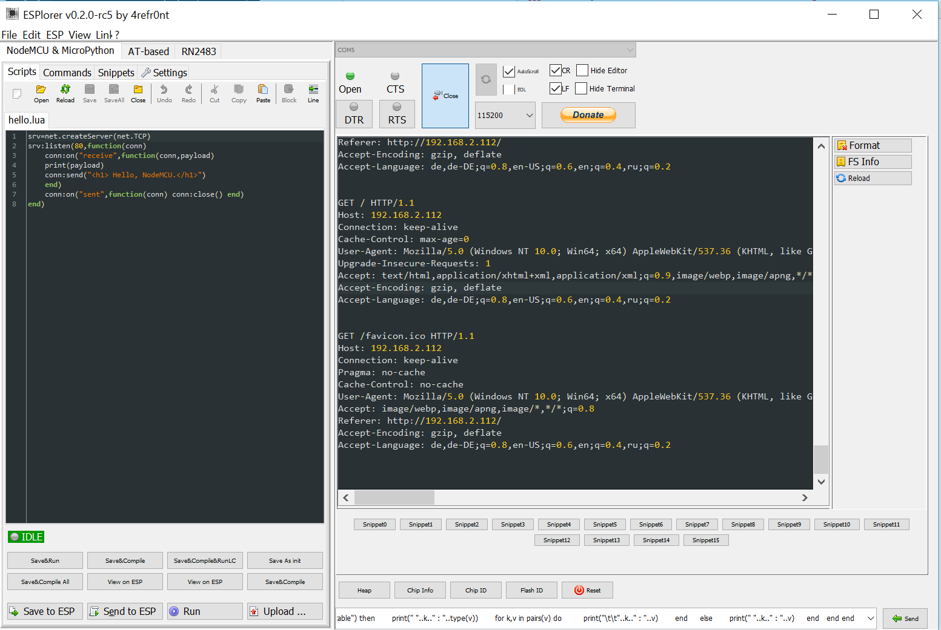Switch to the Commands tab
Screen dimensions: 941x630
(x=67, y=73)
